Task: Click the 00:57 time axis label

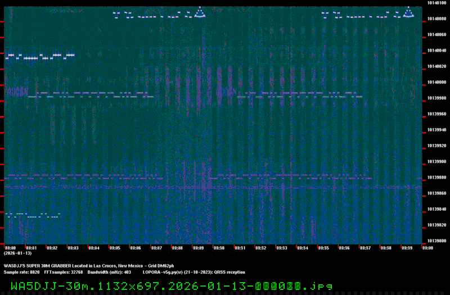Action: [x=365, y=248]
